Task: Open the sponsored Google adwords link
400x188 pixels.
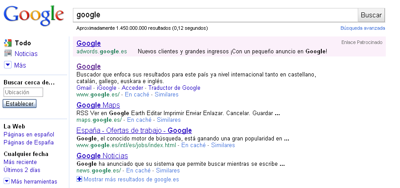Action: click(88, 44)
